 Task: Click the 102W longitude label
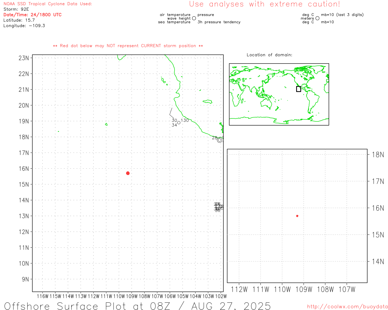[221, 296]
